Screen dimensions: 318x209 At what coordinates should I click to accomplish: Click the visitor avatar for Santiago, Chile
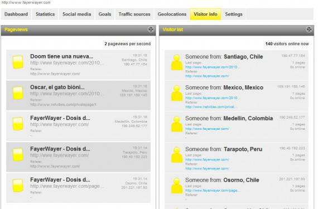[x=177, y=62]
